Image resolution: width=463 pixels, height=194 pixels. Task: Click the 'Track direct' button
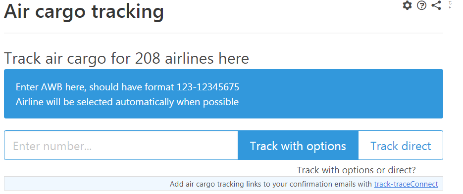(x=401, y=145)
